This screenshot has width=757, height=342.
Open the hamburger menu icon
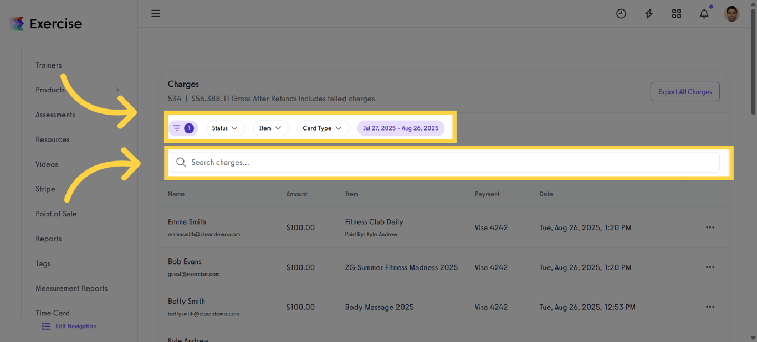(x=156, y=13)
